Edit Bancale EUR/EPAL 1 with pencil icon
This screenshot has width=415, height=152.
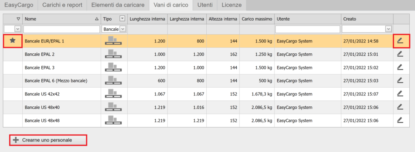(x=400, y=41)
